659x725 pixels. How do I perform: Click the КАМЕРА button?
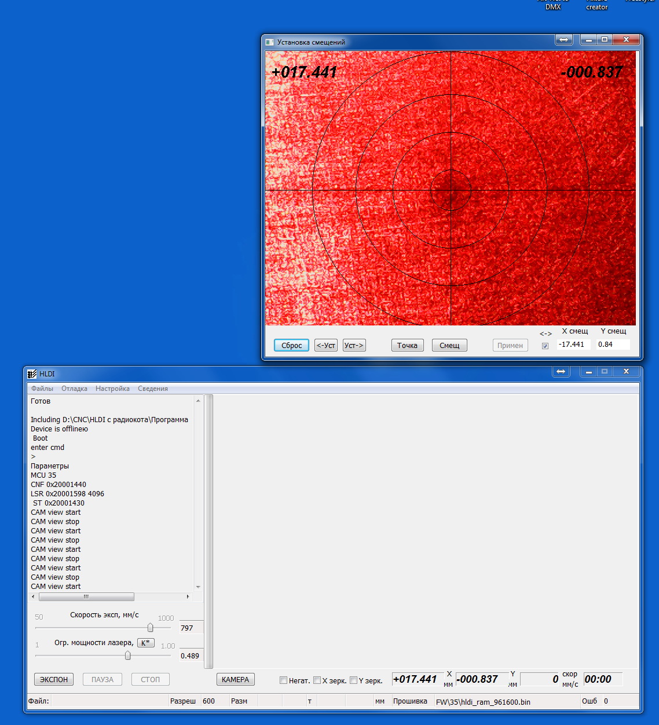(x=235, y=679)
